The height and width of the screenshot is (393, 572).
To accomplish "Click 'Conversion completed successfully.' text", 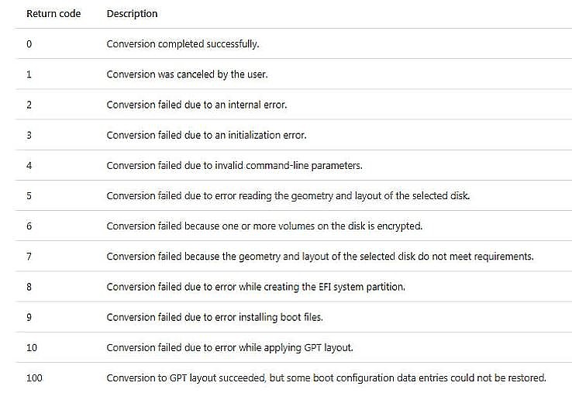I will [x=183, y=44].
